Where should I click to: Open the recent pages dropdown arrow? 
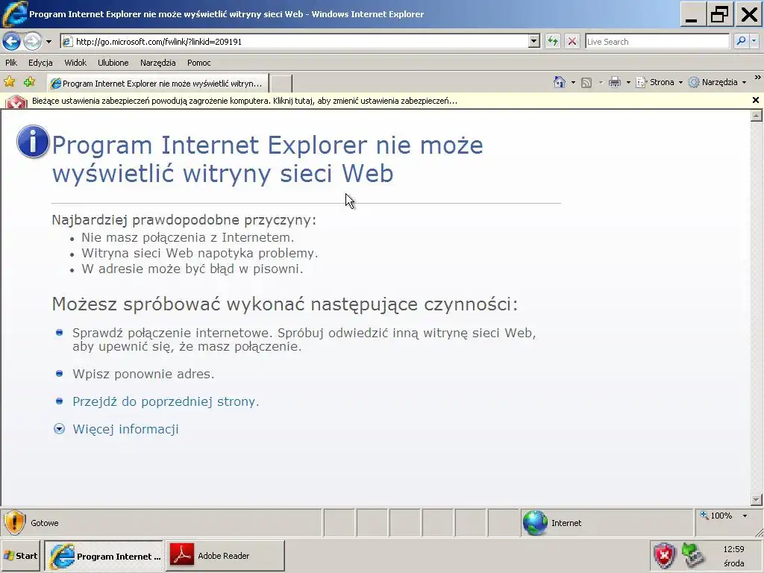48,42
